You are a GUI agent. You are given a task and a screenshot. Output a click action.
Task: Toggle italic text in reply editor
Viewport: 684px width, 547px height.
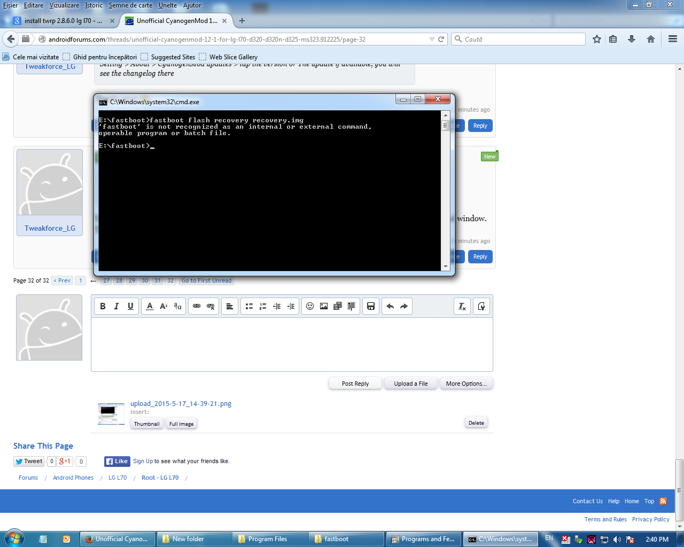pos(116,306)
